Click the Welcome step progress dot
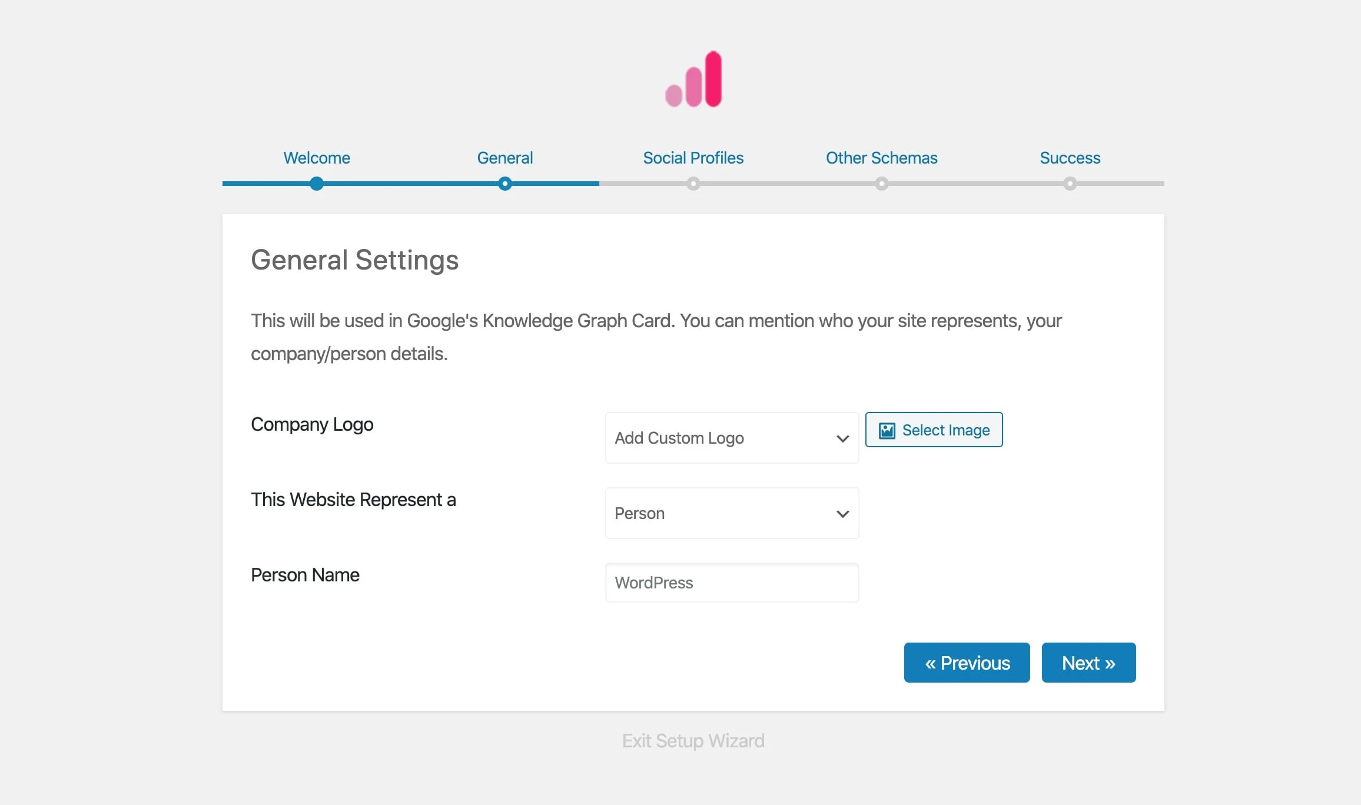Viewport: 1361px width, 805px height. [x=317, y=184]
